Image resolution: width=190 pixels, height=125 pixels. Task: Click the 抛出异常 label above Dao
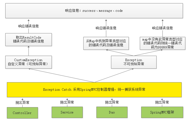(112, 102)
